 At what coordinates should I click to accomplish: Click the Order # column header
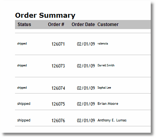coord(56,25)
